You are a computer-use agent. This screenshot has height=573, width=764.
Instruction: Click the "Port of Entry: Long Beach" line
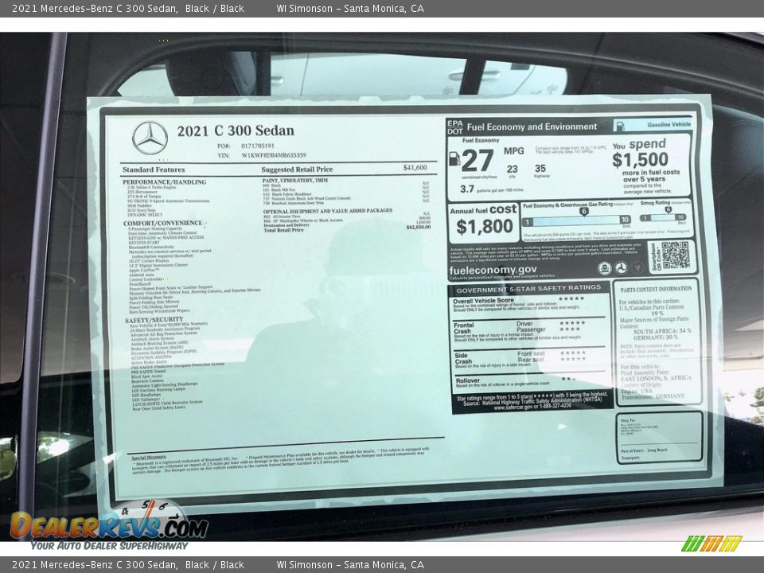coord(644,450)
